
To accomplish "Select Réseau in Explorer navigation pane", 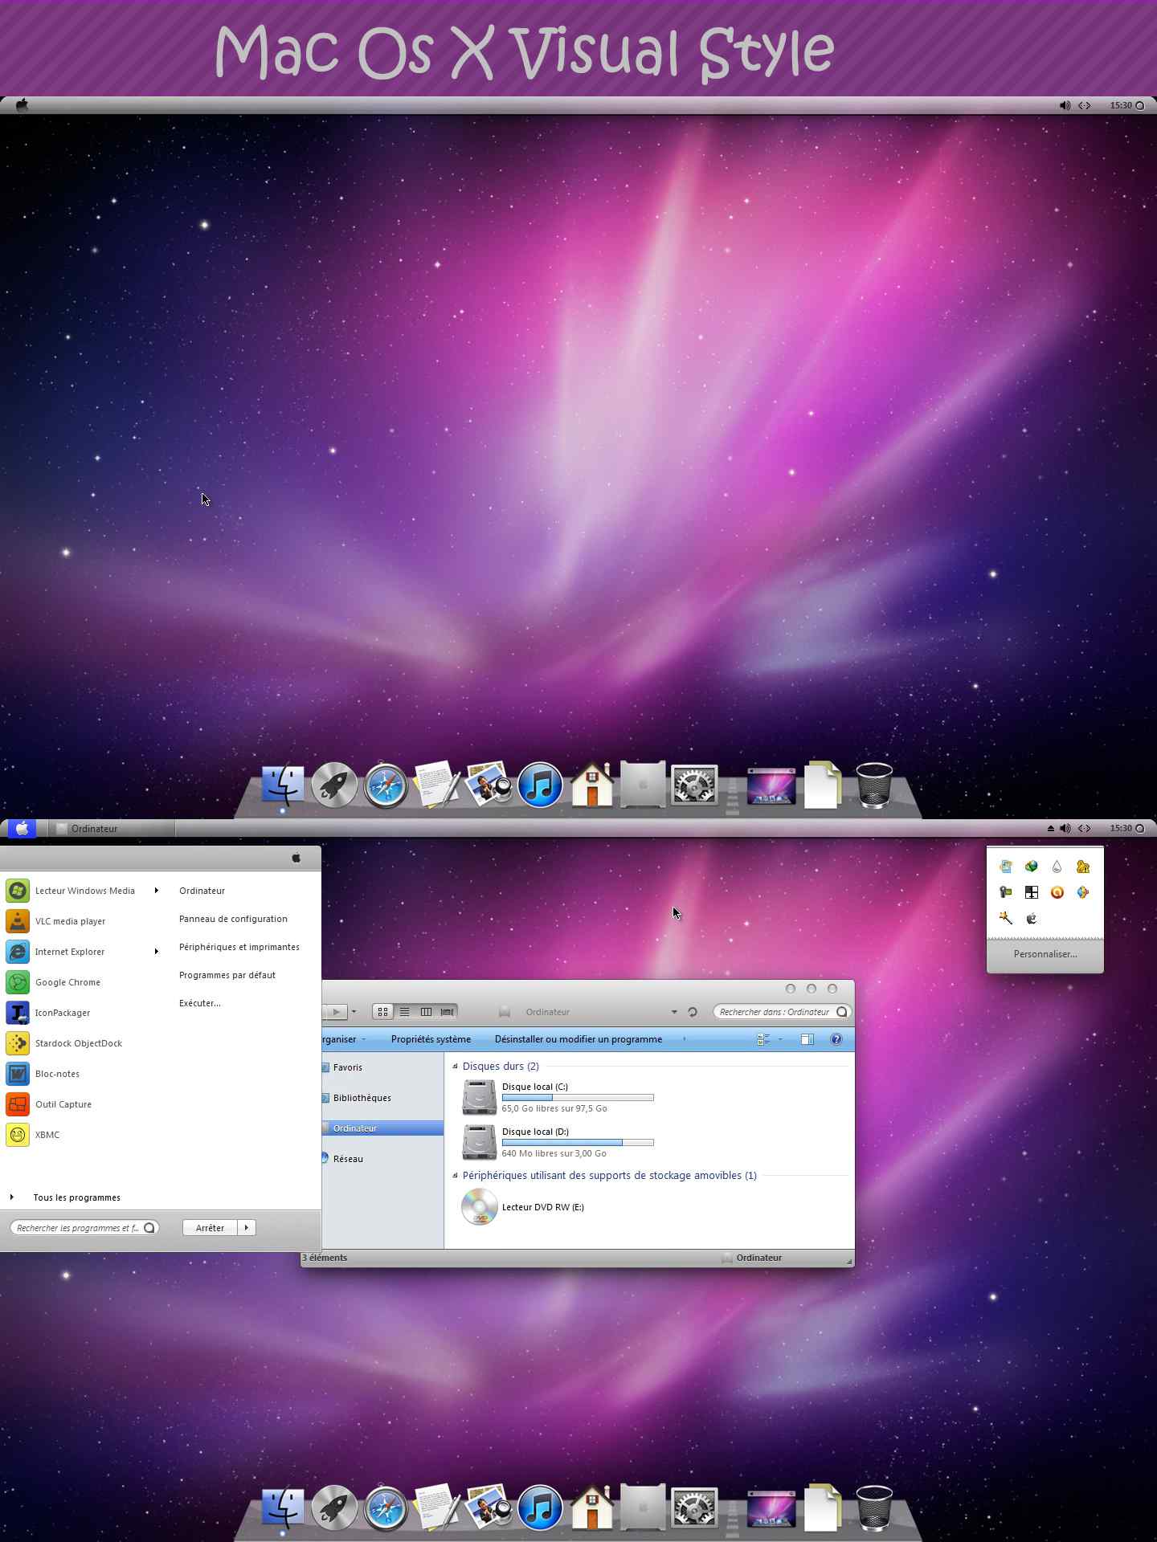I will pos(348,1159).
